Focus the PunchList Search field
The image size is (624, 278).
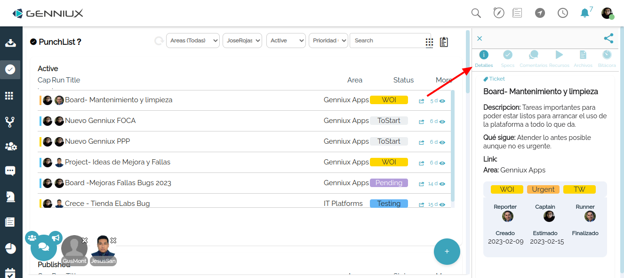point(390,41)
